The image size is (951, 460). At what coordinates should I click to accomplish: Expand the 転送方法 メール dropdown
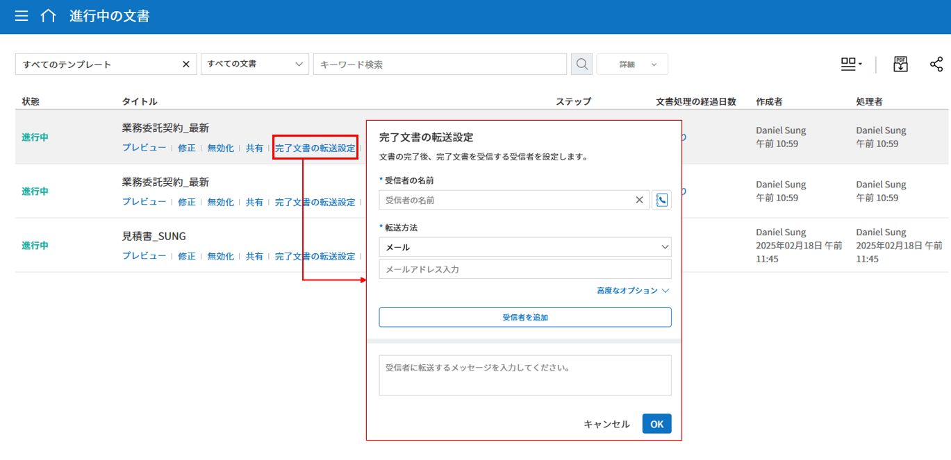coord(524,247)
